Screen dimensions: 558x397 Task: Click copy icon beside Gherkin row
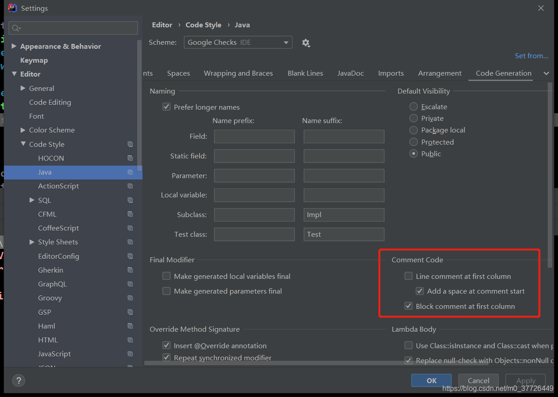(x=130, y=270)
